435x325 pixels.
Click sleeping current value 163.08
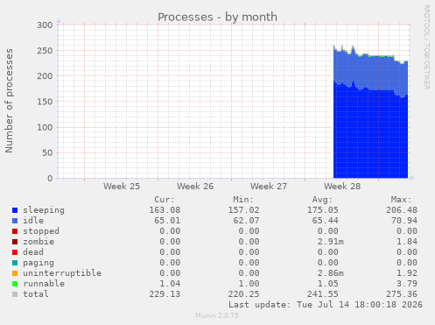coord(165,210)
